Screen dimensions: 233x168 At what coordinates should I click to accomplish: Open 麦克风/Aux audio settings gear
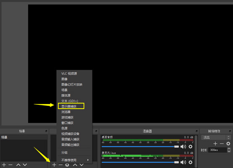[191, 162]
